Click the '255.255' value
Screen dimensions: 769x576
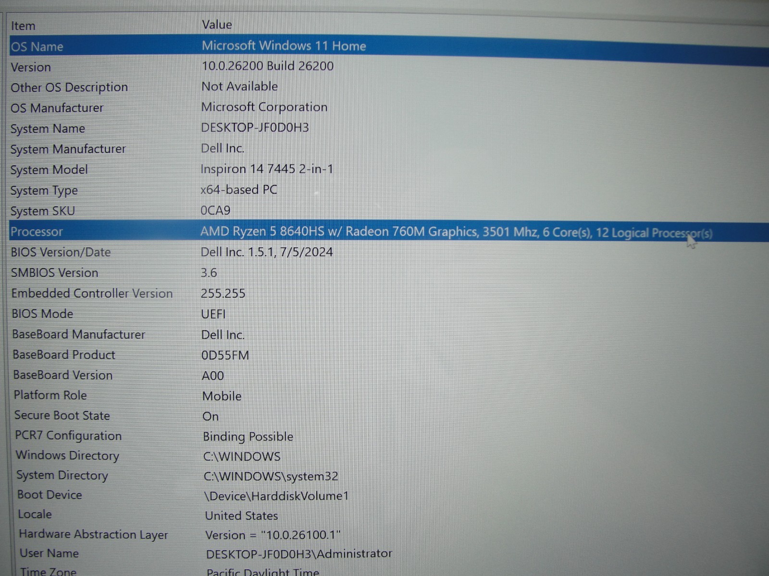click(x=223, y=293)
